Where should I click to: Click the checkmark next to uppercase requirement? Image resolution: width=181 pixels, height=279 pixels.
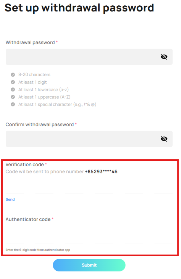(13, 97)
